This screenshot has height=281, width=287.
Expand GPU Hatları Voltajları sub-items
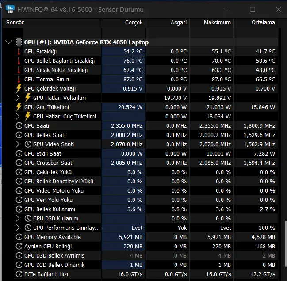(x=18, y=98)
